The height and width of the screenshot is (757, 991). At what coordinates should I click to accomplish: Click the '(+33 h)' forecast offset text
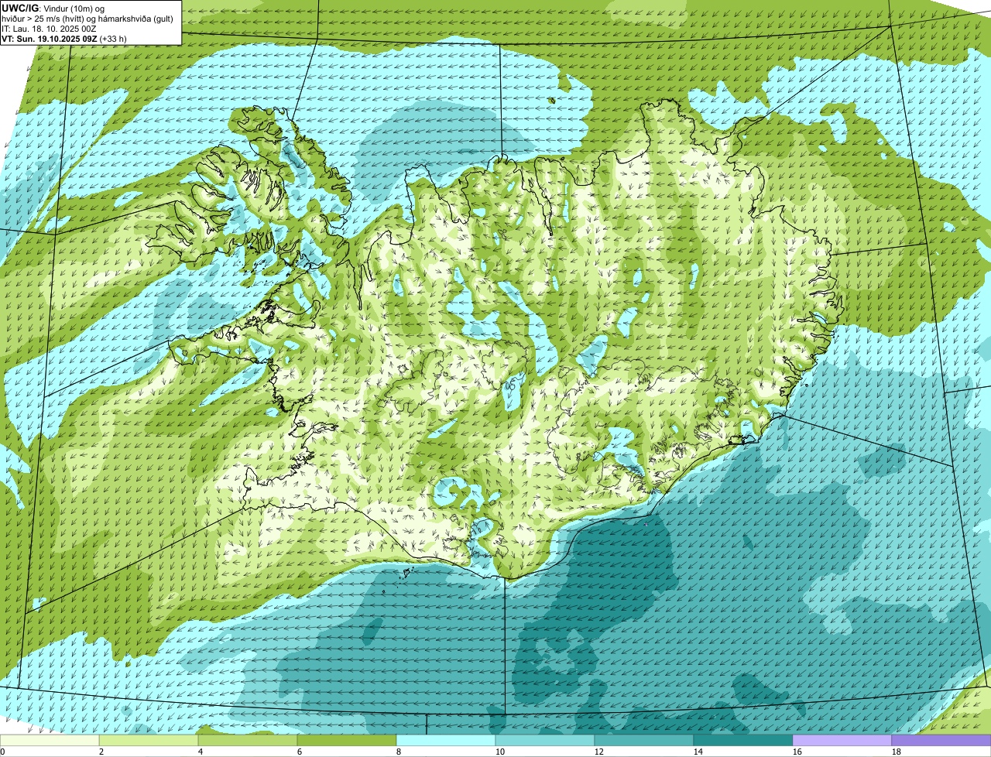tap(113, 38)
